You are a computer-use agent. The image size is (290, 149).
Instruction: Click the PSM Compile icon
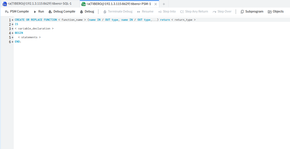tap(7, 12)
